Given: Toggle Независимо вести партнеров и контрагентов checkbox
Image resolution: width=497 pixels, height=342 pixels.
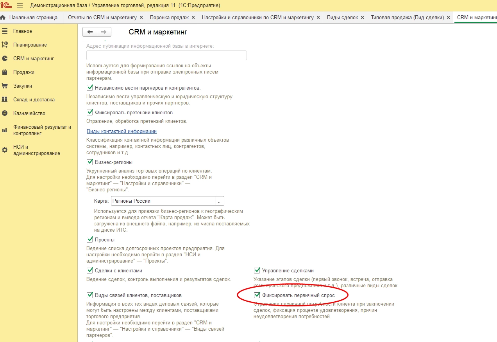Looking at the screenshot, I should tap(90, 88).
